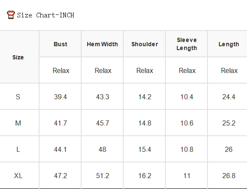247x190 pixels.
Task: Click the L size row label
Action: click(18, 149)
